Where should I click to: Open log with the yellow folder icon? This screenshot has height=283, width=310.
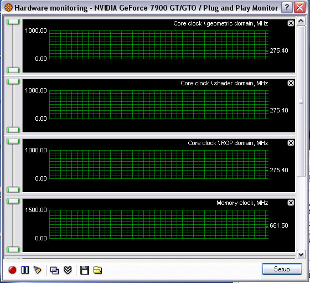click(x=97, y=270)
